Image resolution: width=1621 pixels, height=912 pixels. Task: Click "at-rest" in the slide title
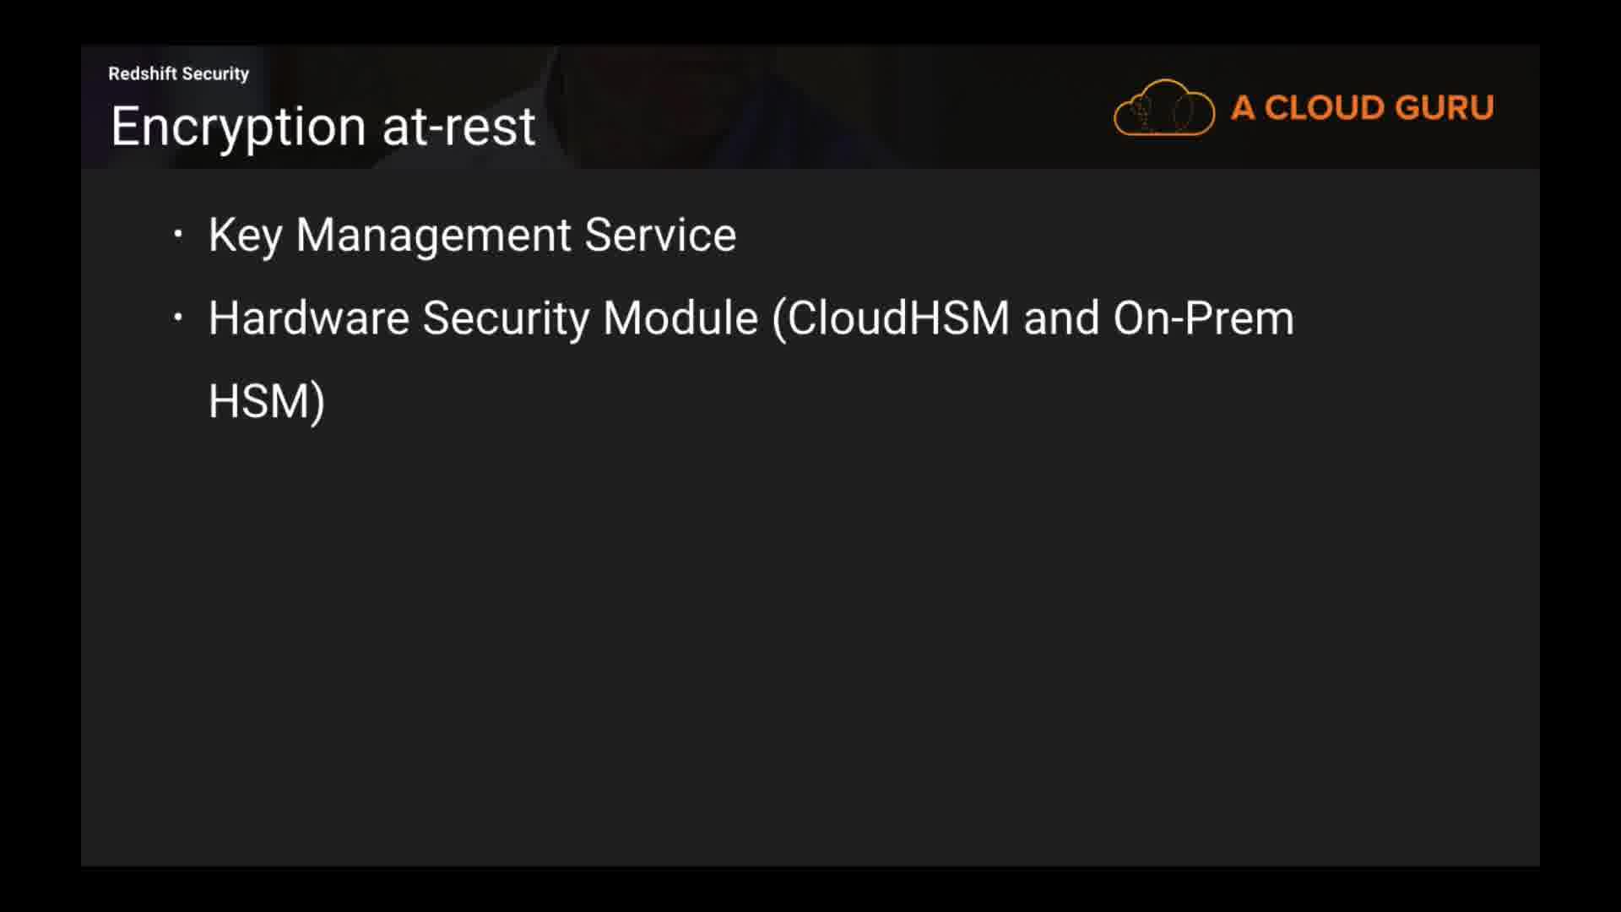tap(458, 128)
